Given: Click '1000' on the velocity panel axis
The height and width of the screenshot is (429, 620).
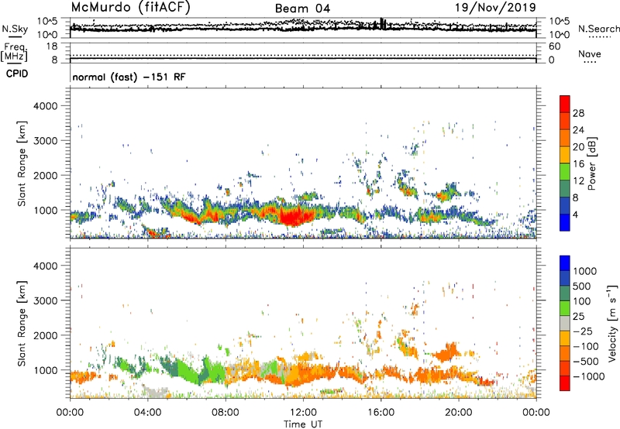Looking at the screenshot, I should point(45,370).
